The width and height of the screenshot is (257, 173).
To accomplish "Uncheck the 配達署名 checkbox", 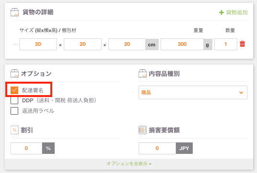I will 14,90.
